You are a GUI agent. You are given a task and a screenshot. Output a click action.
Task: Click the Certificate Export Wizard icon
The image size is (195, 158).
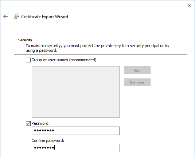(x=16, y=16)
